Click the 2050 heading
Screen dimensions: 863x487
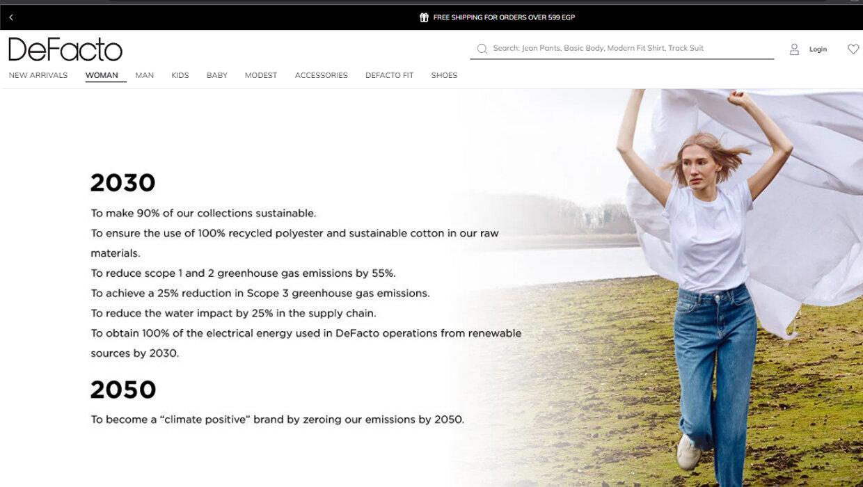(123, 390)
